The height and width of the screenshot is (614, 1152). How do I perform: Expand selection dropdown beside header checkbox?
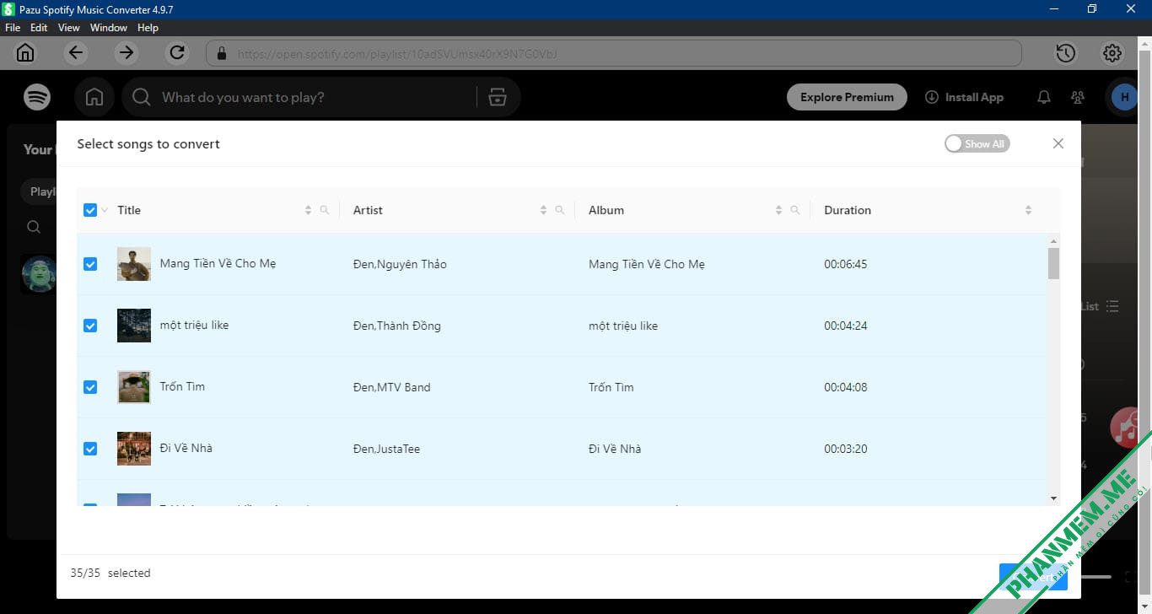click(105, 210)
